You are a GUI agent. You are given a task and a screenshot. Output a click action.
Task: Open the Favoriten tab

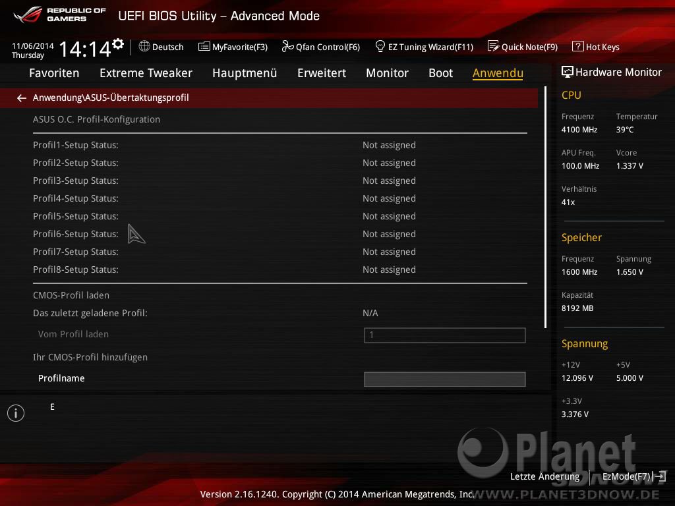click(x=54, y=73)
